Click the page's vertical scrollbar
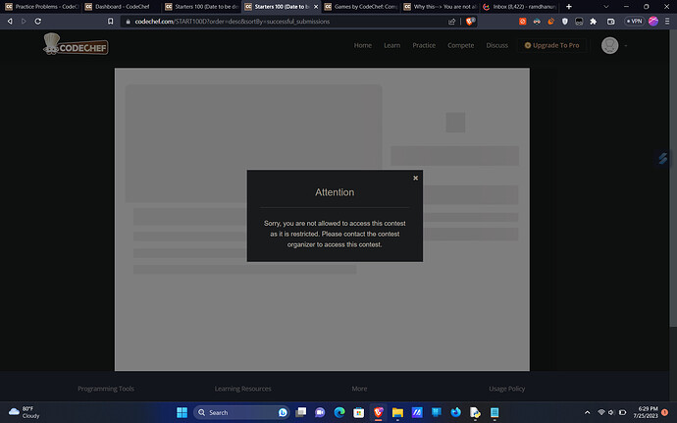This screenshot has height=423, width=677. pyautogui.click(x=673, y=178)
